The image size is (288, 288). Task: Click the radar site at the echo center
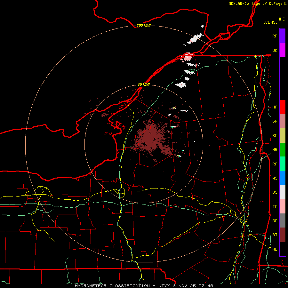pos(144,144)
